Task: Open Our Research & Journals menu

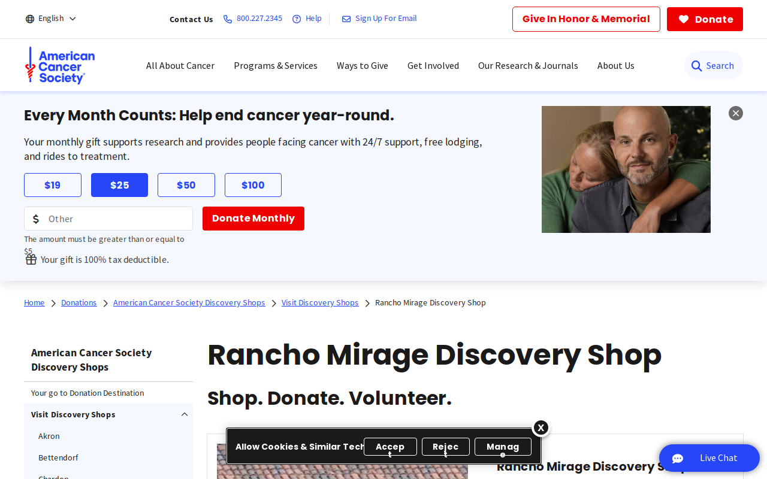Action: 528,65
